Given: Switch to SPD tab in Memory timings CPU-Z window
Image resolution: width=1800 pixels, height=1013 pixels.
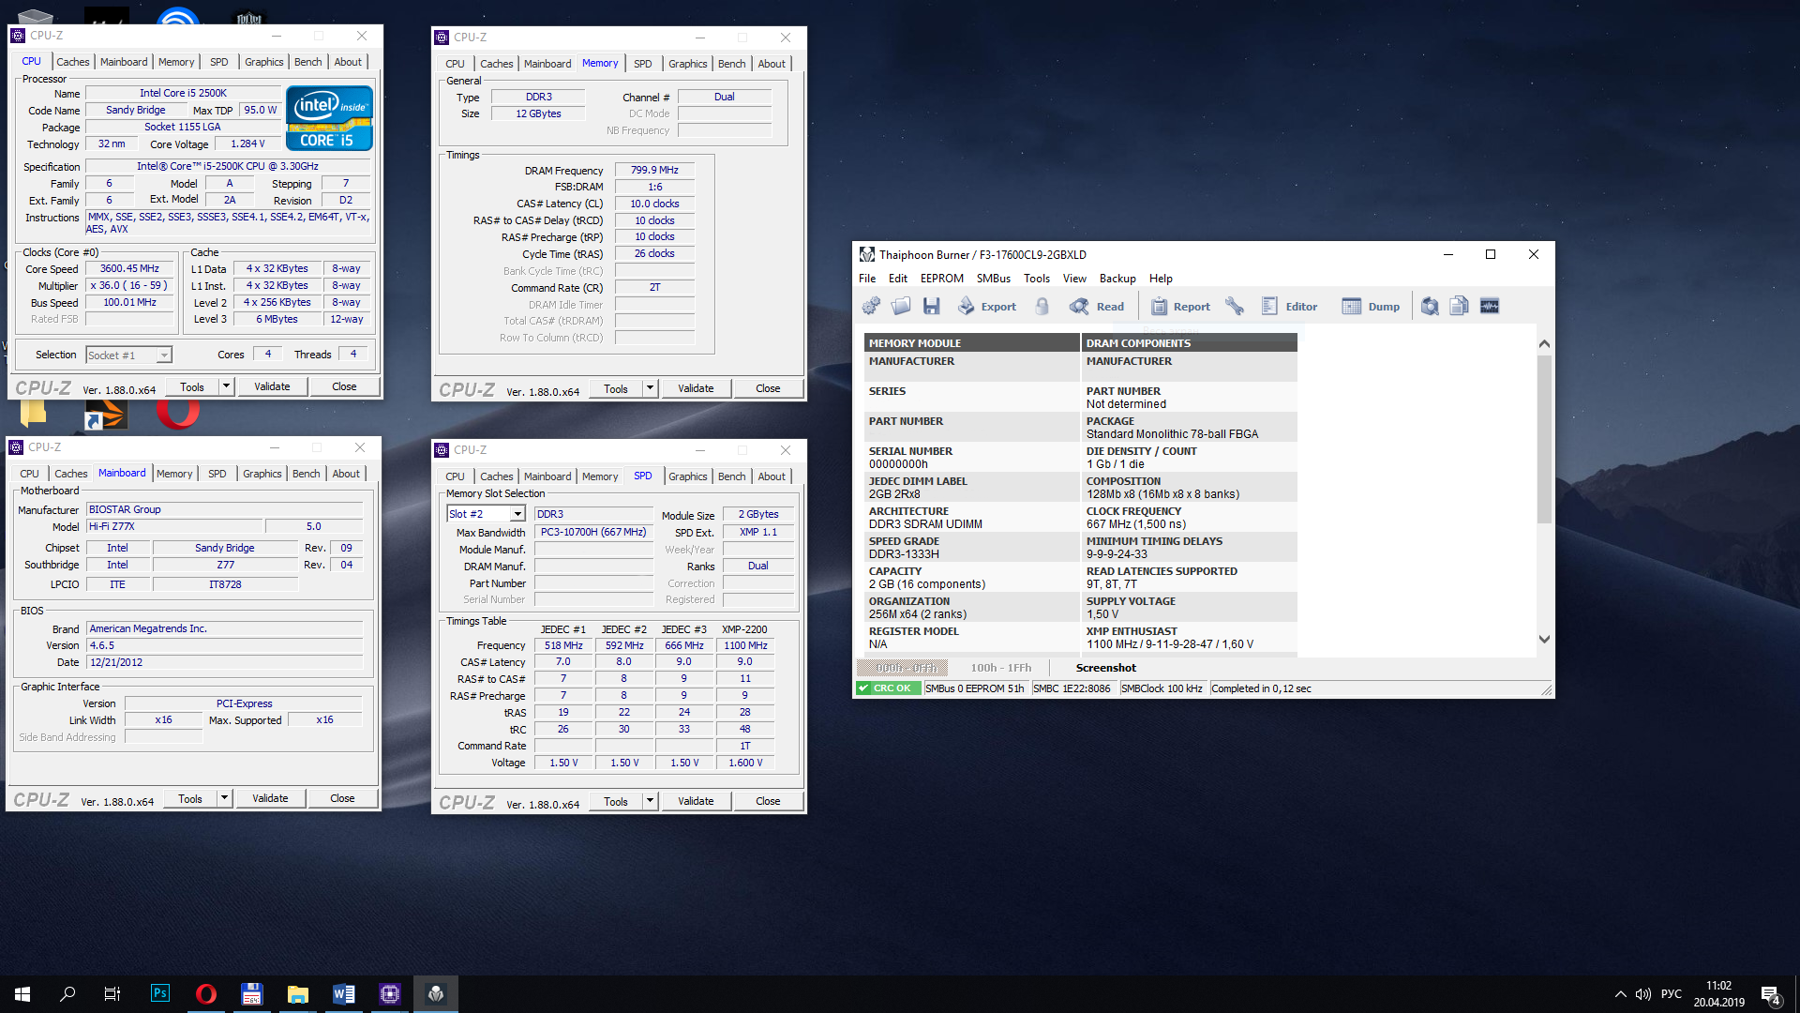Looking at the screenshot, I should pos(642,64).
